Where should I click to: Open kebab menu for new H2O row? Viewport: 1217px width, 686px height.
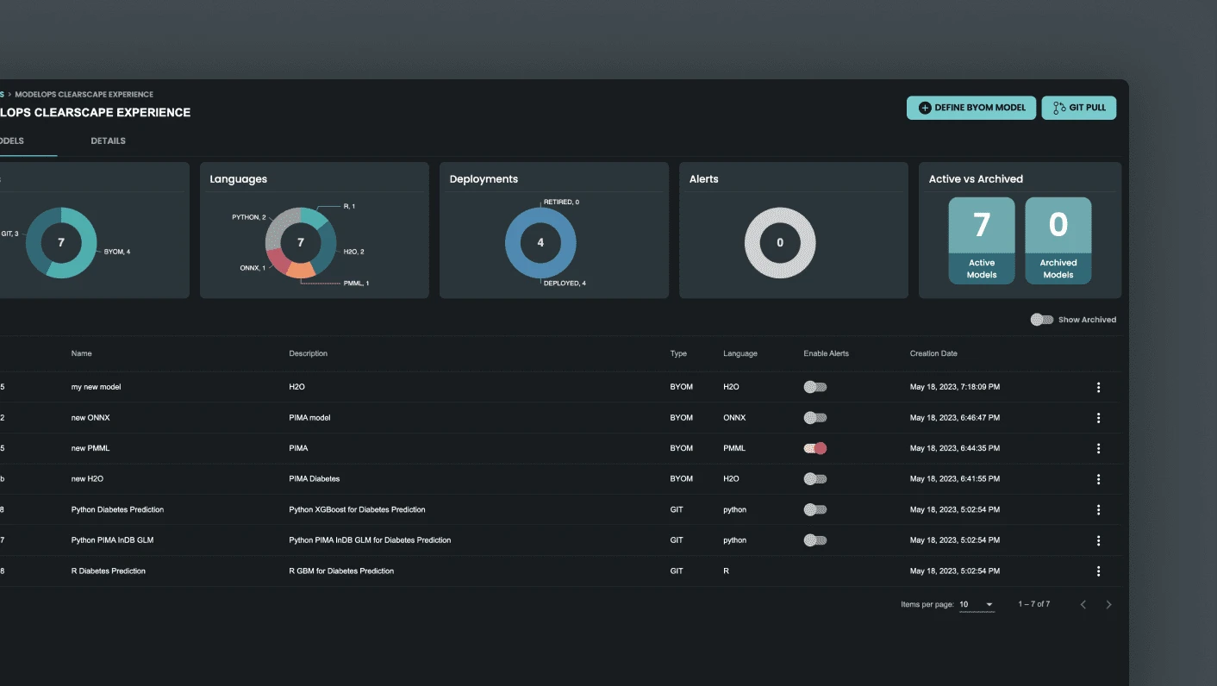1098,479
